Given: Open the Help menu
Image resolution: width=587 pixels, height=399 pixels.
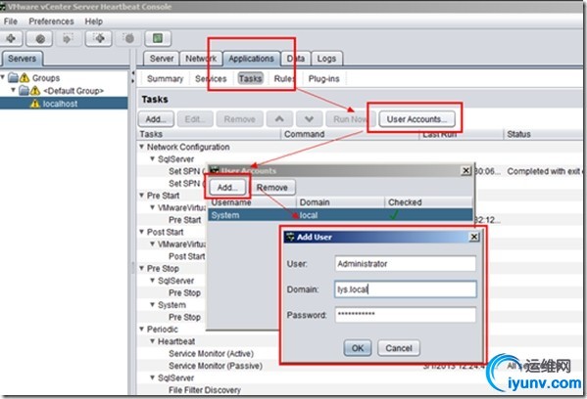Looking at the screenshot, I should [x=94, y=22].
